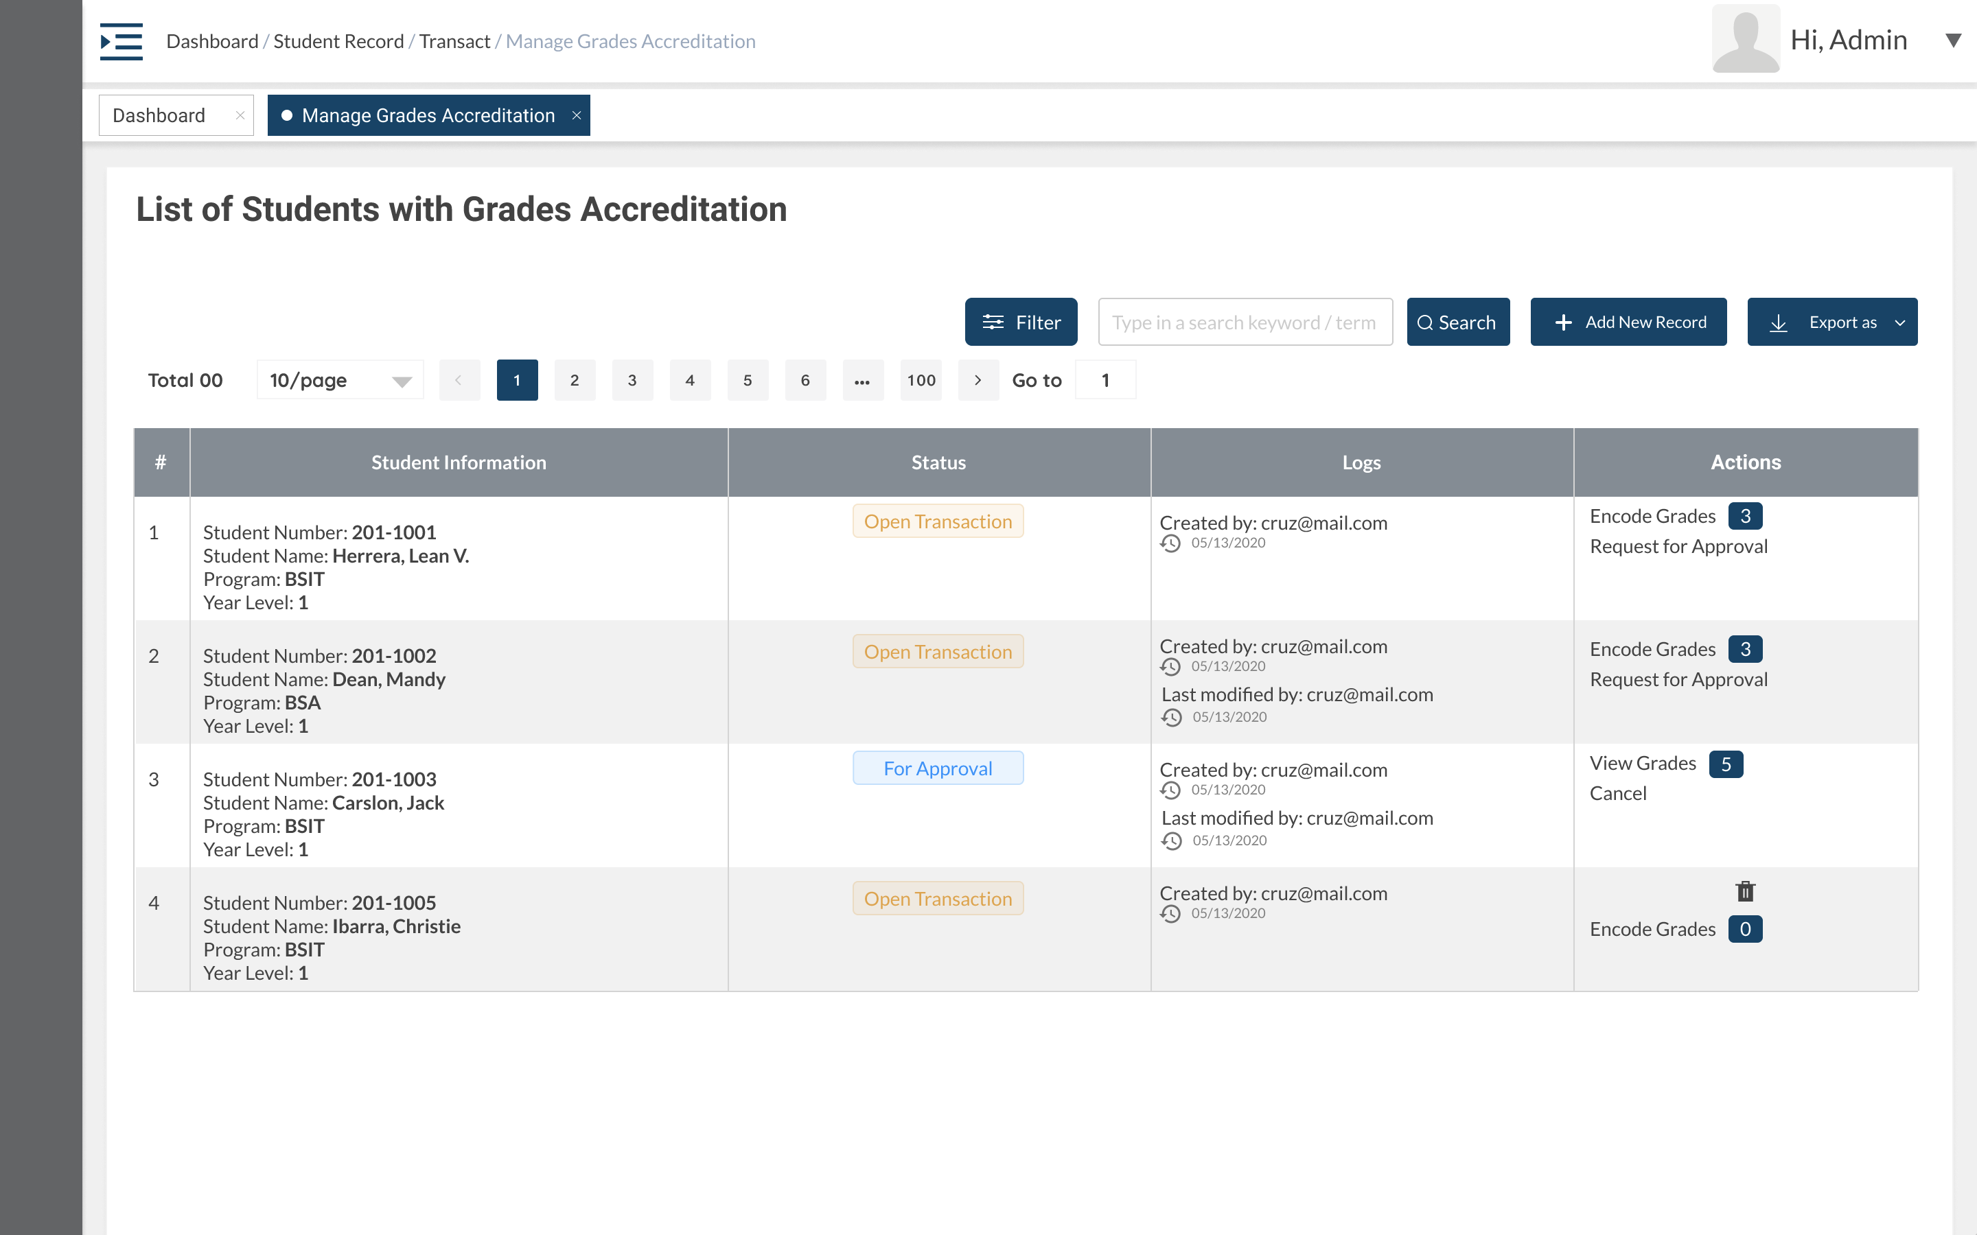Jump to page 100 in pagination
1977x1235 pixels.
921,380
